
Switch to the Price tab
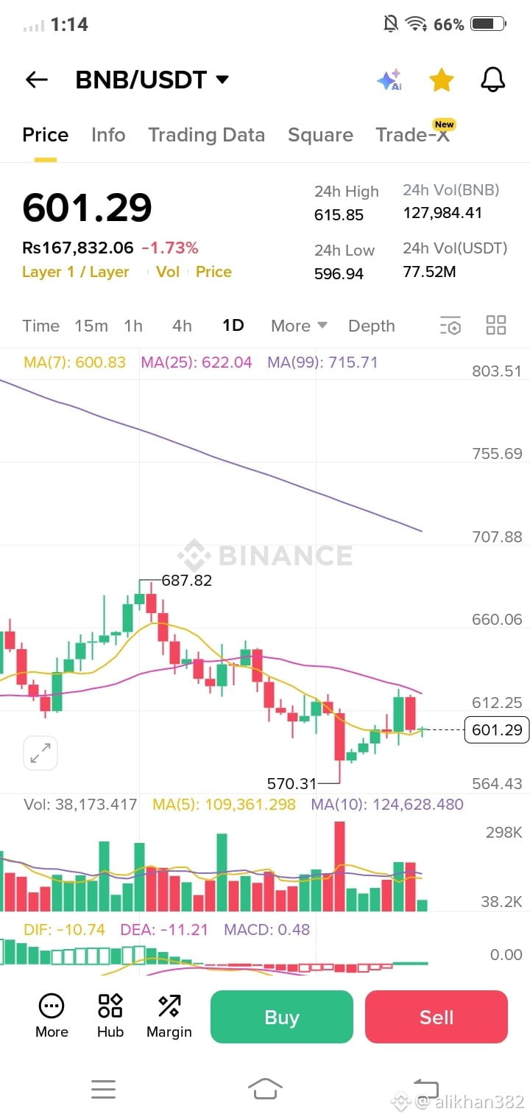[x=45, y=135]
